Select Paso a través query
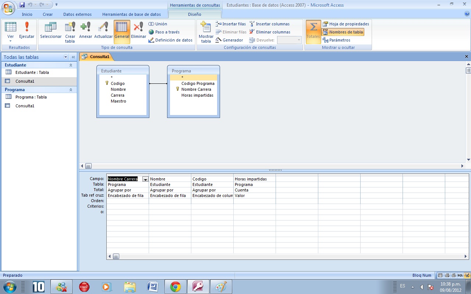The image size is (471, 294). [x=164, y=32]
